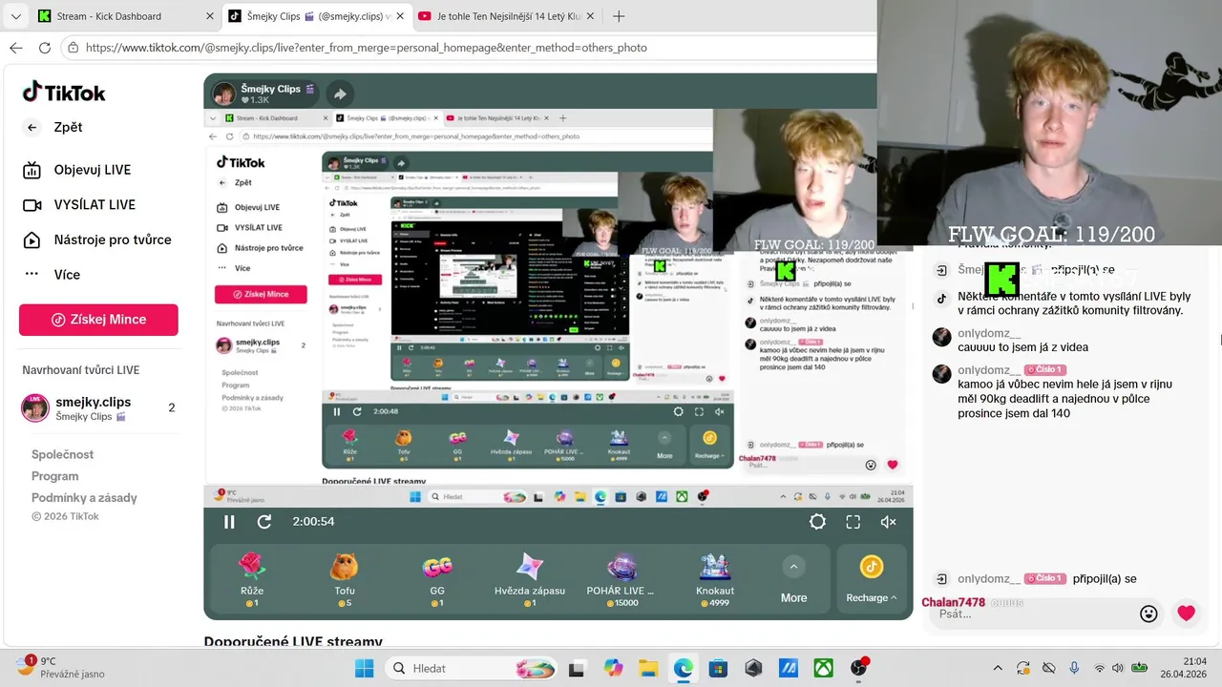
Task: Send the Hvězda zápasu gift
Action: [x=530, y=580]
